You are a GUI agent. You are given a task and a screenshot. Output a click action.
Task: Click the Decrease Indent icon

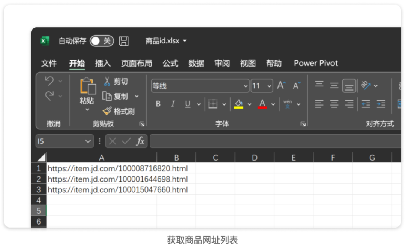point(366,104)
